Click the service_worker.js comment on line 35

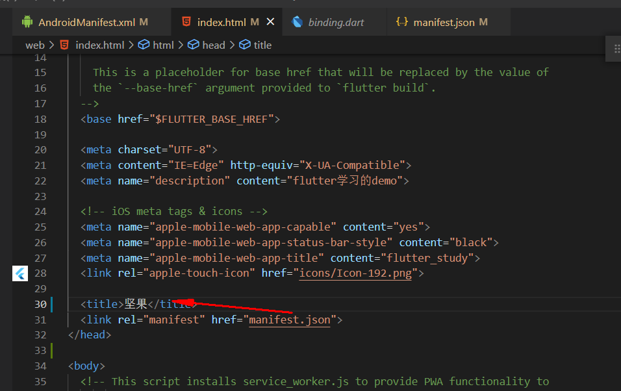(x=314, y=381)
